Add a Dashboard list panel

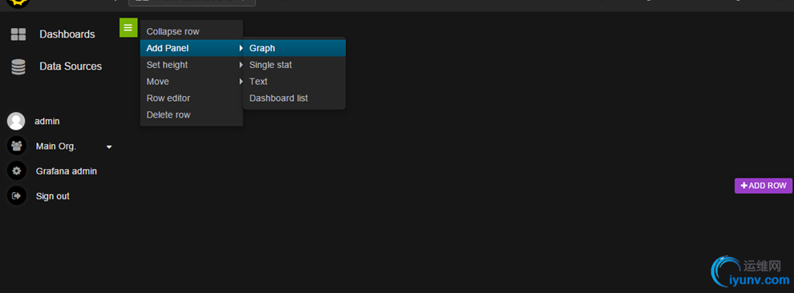294,98
